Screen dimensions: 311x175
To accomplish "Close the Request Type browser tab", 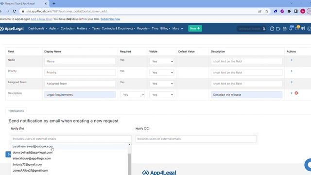I will 46,3.
